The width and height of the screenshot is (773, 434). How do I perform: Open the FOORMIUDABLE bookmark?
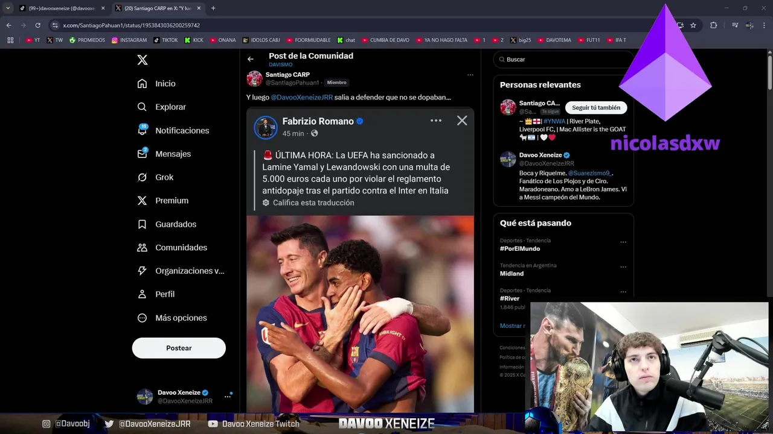pos(309,40)
